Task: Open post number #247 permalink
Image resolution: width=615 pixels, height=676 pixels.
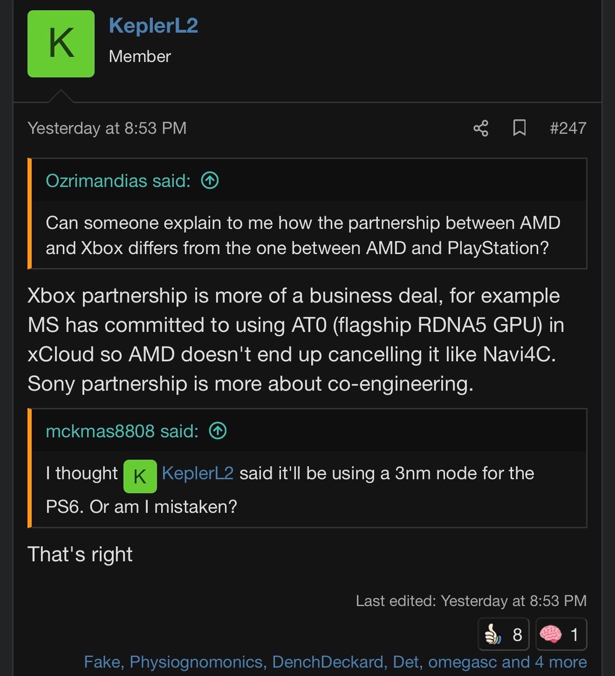Action: pyautogui.click(x=568, y=128)
